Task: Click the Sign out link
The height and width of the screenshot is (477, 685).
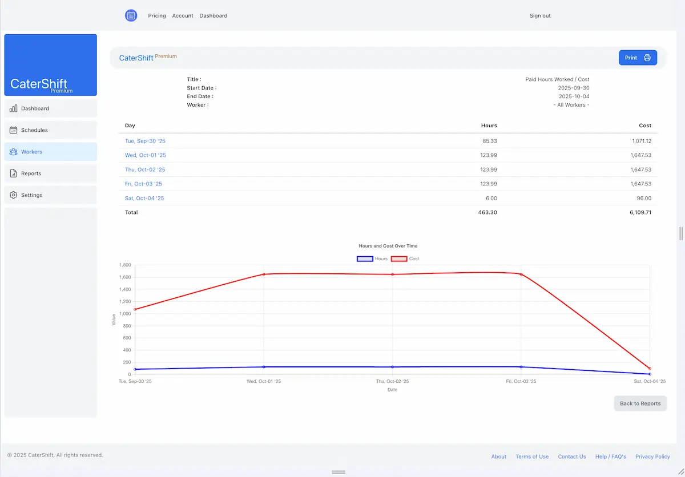Action: [x=539, y=15]
